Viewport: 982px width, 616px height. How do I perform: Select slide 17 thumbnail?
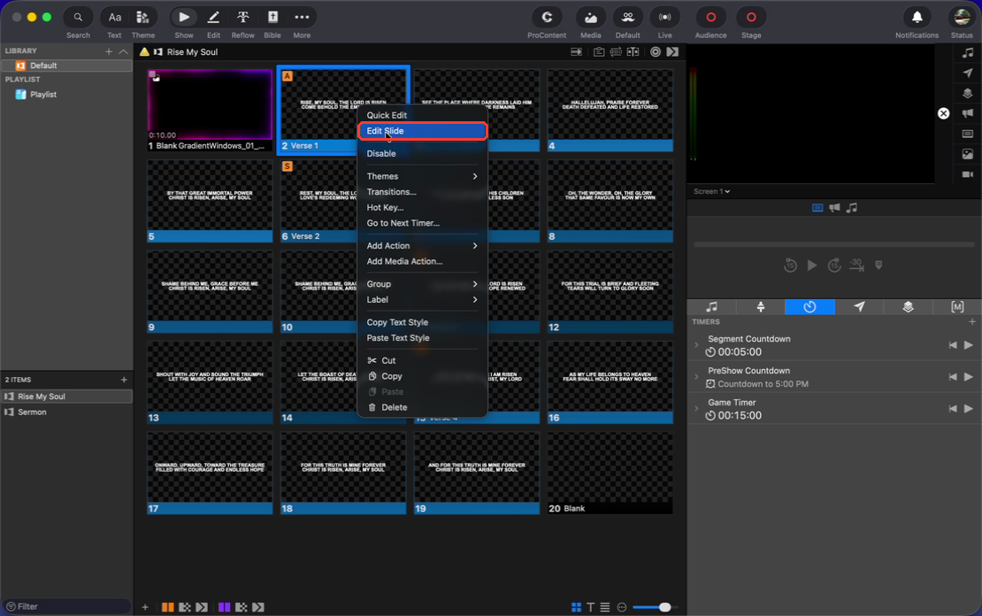(210, 474)
